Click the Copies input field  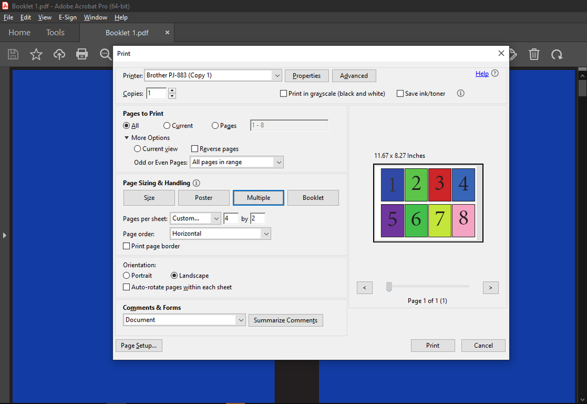pyautogui.click(x=156, y=94)
